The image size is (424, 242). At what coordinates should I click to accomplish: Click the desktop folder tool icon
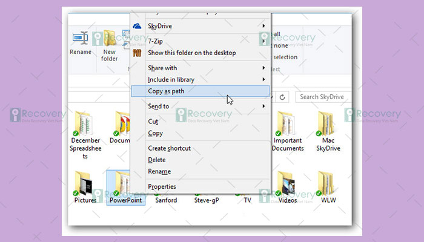click(x=137, y=53)
